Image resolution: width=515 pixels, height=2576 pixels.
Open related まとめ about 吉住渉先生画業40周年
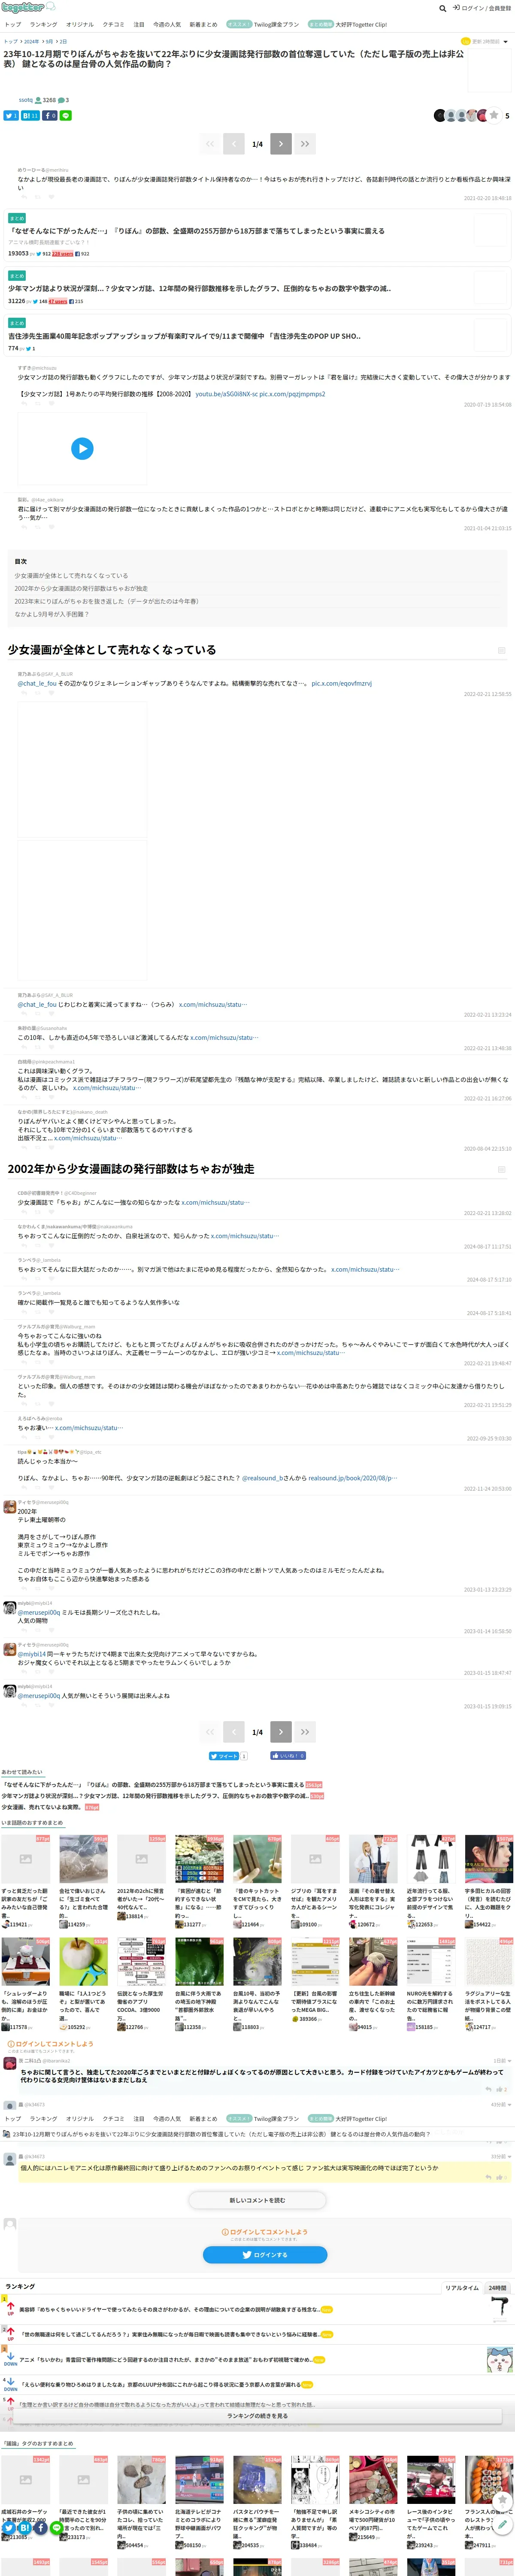(185, 336)
